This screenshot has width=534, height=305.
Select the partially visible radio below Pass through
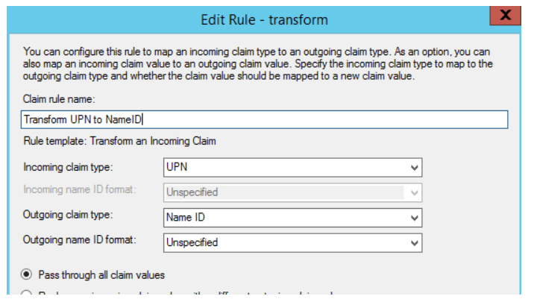coord(27,297)
